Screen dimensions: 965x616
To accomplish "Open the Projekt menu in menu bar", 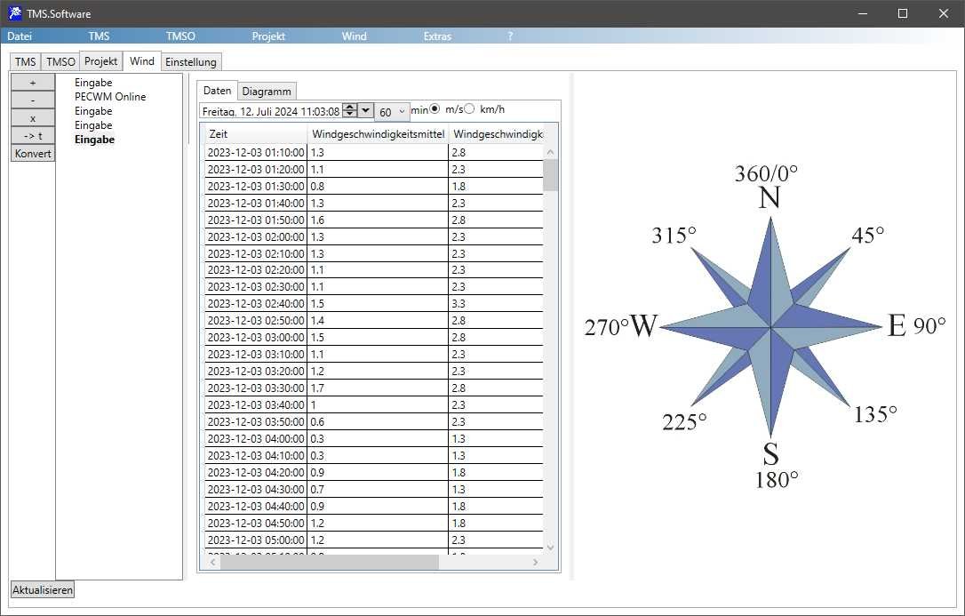I will (x=268, y=36).
